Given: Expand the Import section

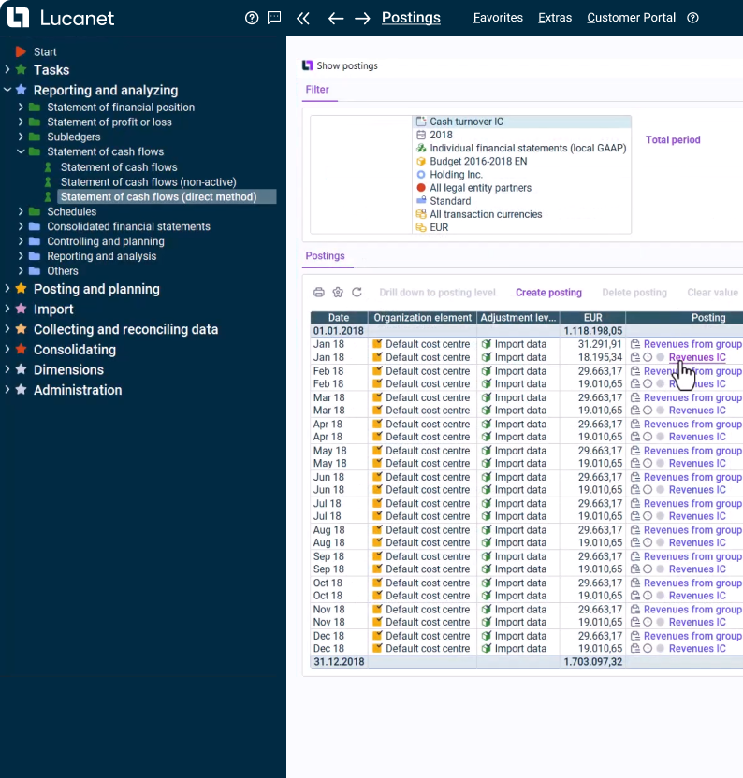Looking at the screenshot, I should (7, 310).
